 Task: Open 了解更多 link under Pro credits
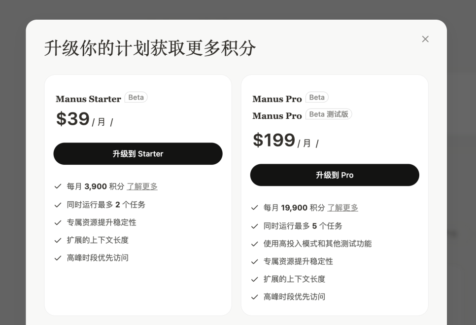[342, 208]
